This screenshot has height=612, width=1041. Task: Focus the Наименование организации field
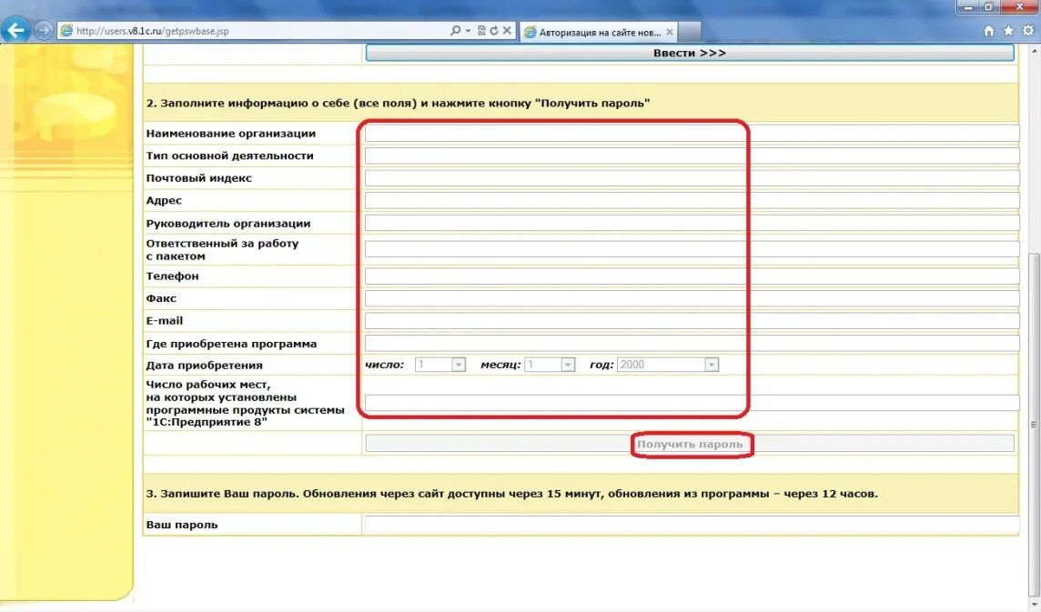tap(692, 134)
